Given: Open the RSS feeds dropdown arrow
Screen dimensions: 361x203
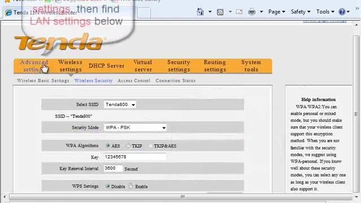Looking at the screenshot, I should click(x=230, y=11).
